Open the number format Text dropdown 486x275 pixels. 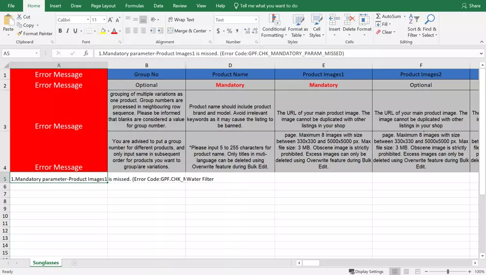click(256, 20)
